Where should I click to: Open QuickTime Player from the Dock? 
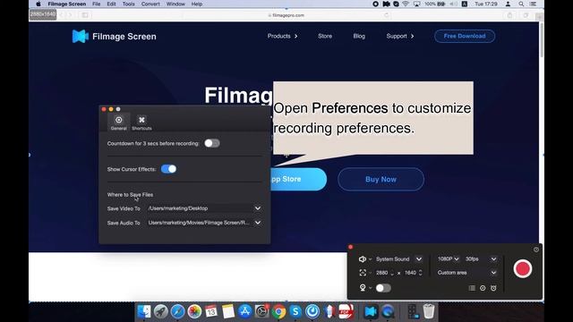coord(388,311)
